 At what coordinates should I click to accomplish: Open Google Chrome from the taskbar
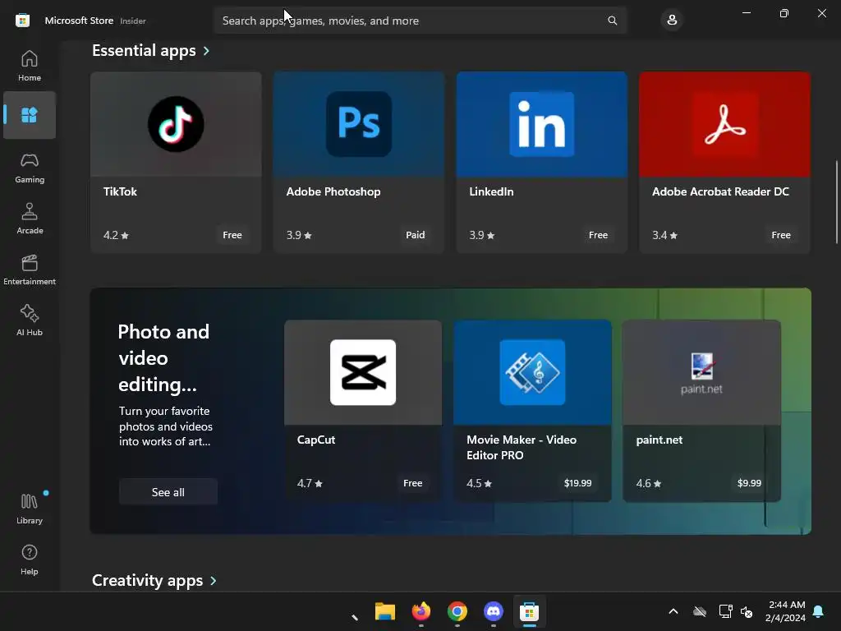click(457, 611)
